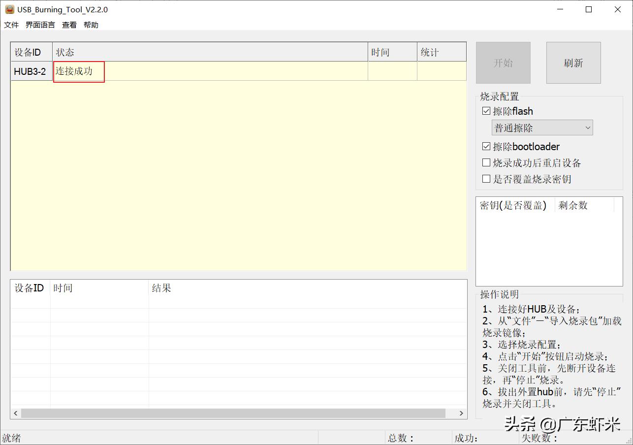Click the 开始 (Start) button
This screenshot has width=633, height=445.
503,63
